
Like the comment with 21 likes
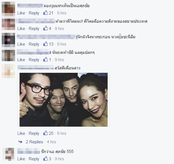(21, 13)
